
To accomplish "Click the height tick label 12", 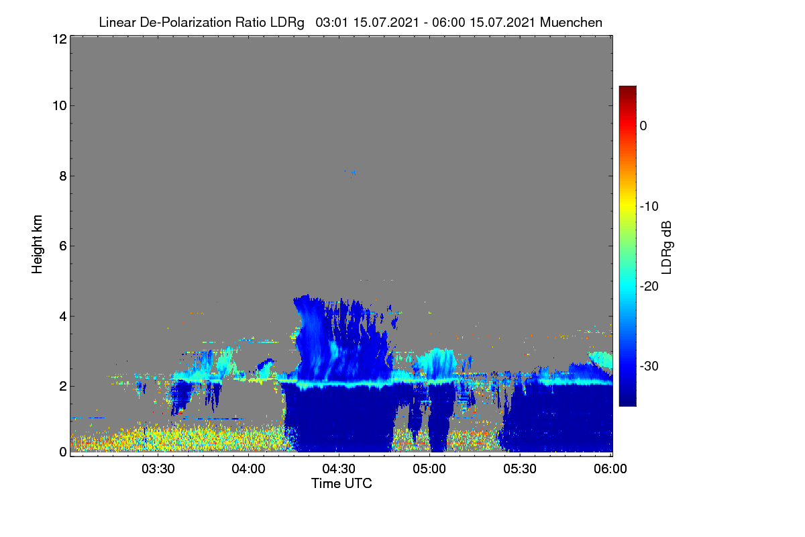I will coord(58,39).
